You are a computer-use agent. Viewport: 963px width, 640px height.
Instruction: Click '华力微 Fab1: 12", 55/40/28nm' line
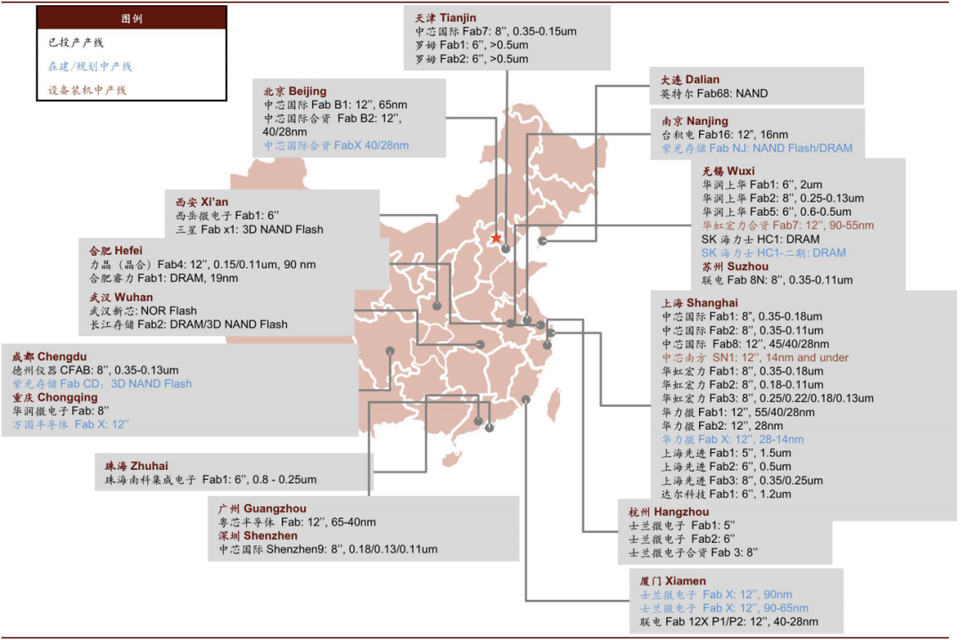click(737, 412)
